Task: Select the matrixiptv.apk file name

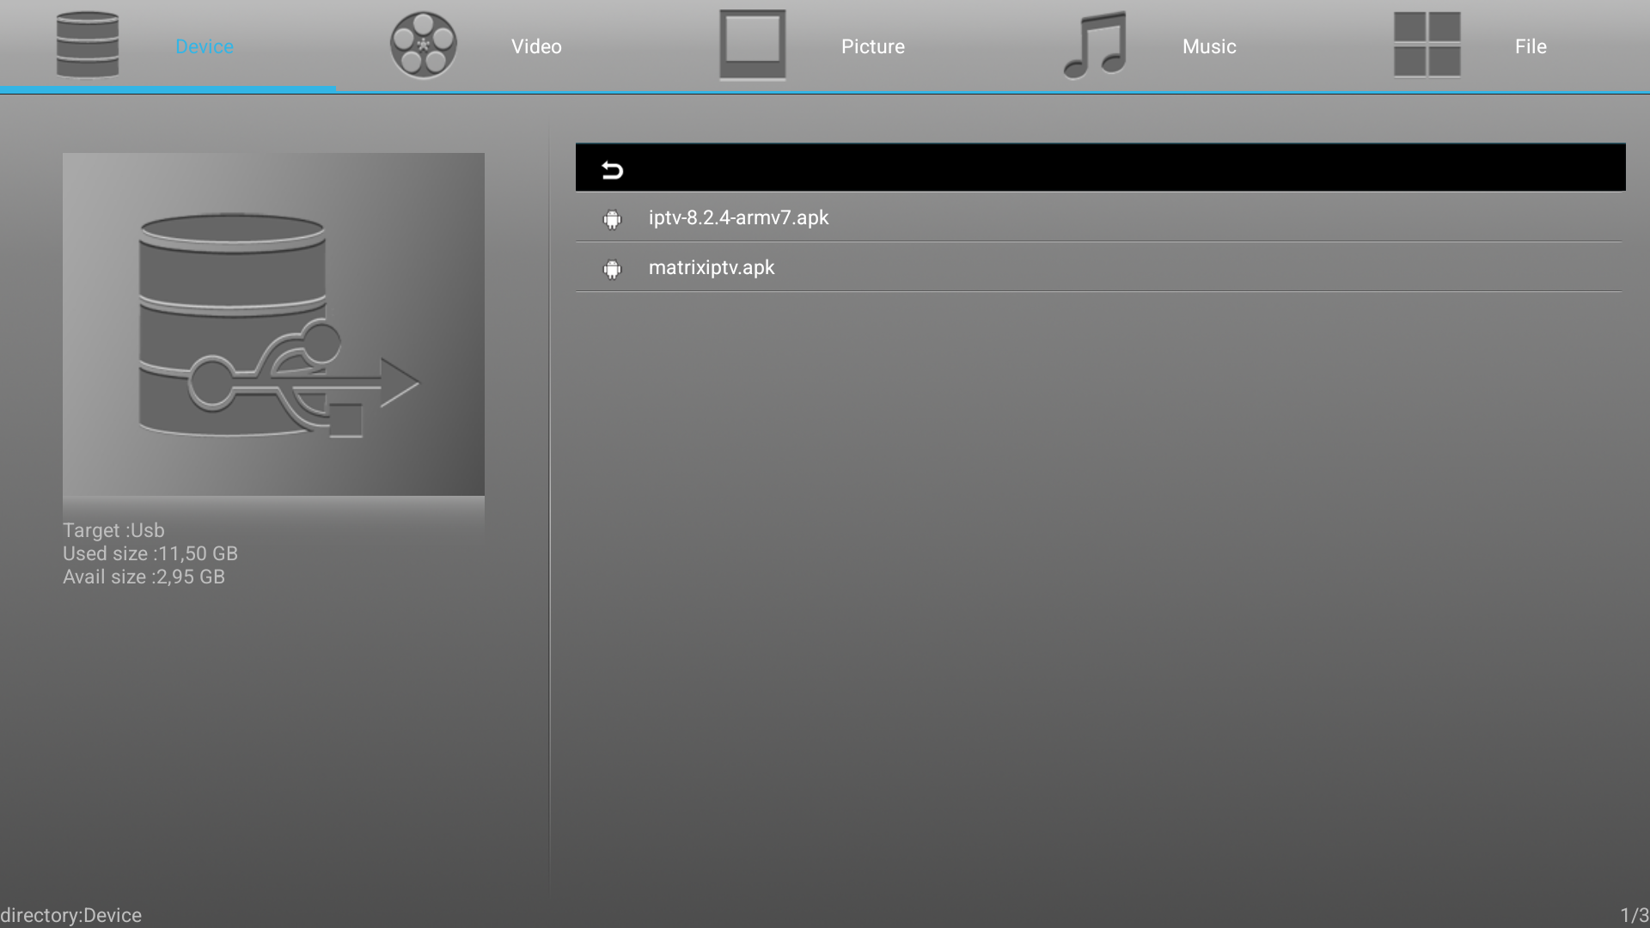Action: click(x=711, y=267)
